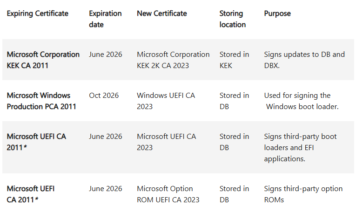
Task: Click the "Expiring Certificate" column header
Action: tap(37, 14)
